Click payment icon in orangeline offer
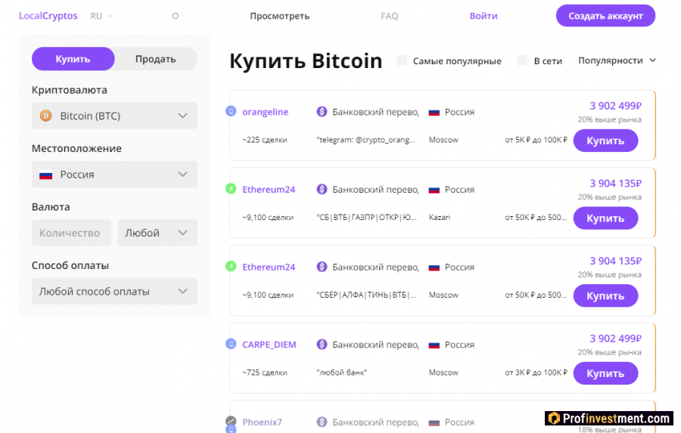681x433 pixels. pyautogui.click(x=322, y=112)
